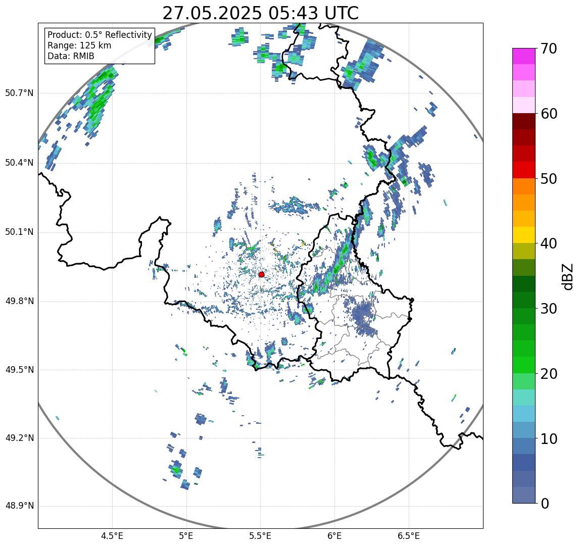Click the 5°E longitude label
The image size is (580, 546).
[186, 536]
